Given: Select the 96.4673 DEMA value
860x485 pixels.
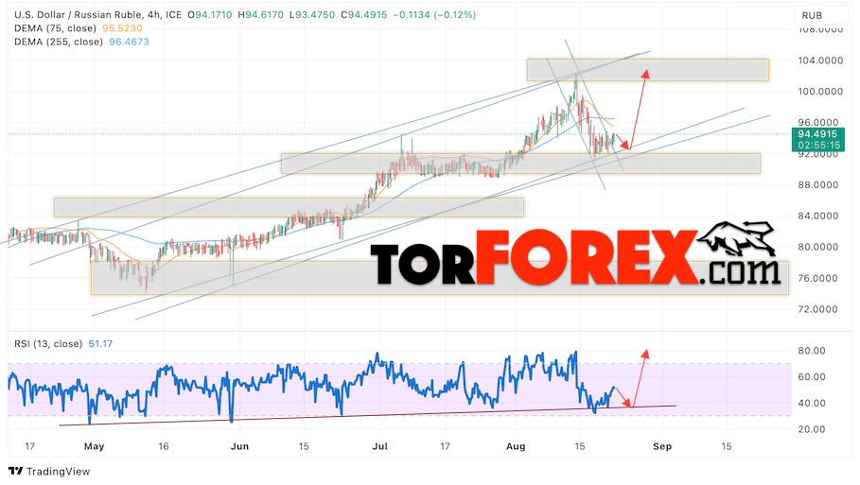Looking at the screenshot, I should [129, 42].
